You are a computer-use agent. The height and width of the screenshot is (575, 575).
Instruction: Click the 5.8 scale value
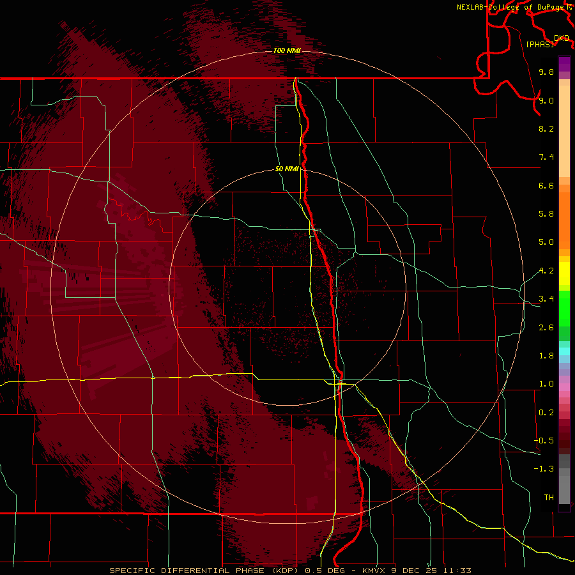point(546,214)
